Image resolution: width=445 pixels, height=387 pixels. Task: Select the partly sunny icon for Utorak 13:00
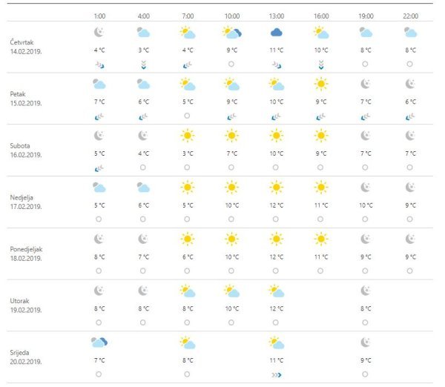[x=276, y=291]
